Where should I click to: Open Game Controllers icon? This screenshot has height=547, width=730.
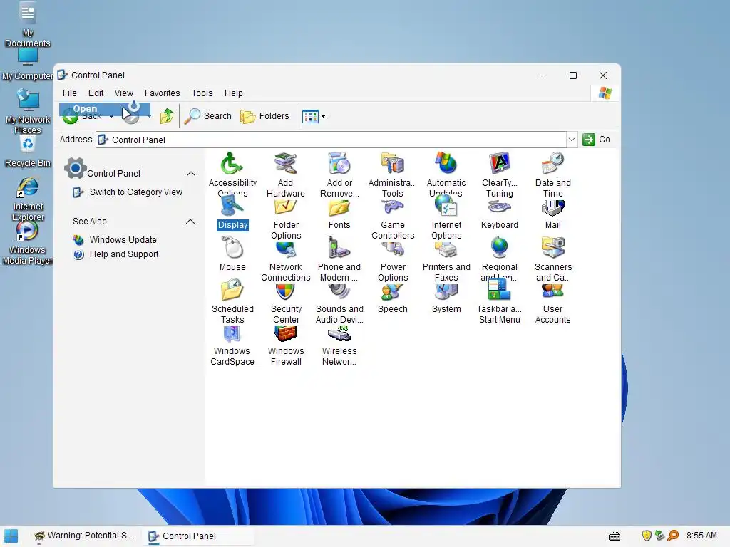(393, 207)
